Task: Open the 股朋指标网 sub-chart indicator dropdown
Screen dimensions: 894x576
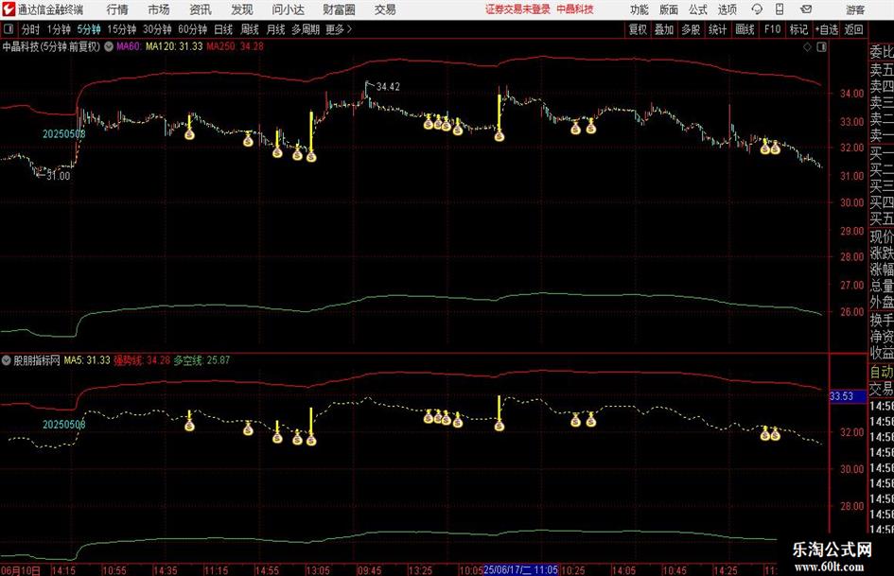Action: pyautogui.click(x=7, y=360)
